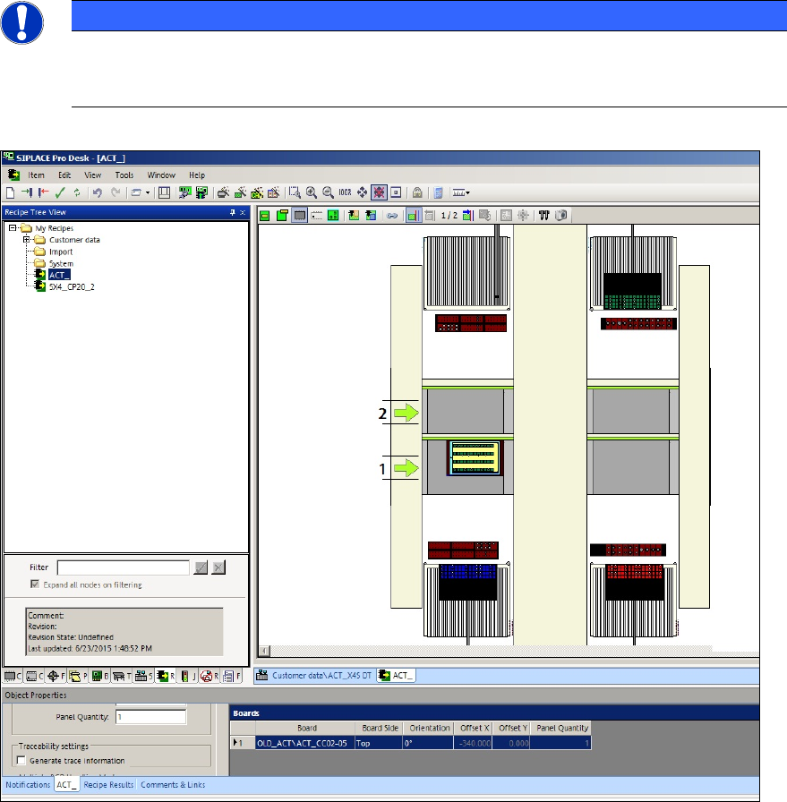Open the ruler units dropdown arrow
The height and width of the screenshot is (802, 787).
[x=467, y=192]
